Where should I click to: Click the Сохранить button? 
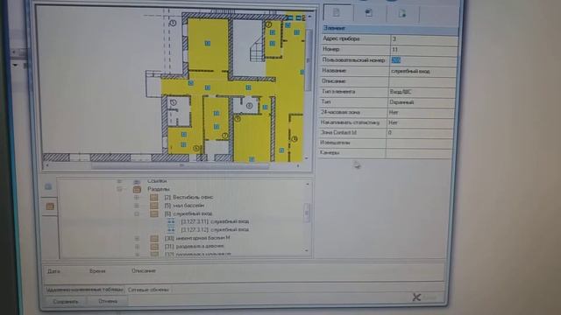tap(66, 301)
